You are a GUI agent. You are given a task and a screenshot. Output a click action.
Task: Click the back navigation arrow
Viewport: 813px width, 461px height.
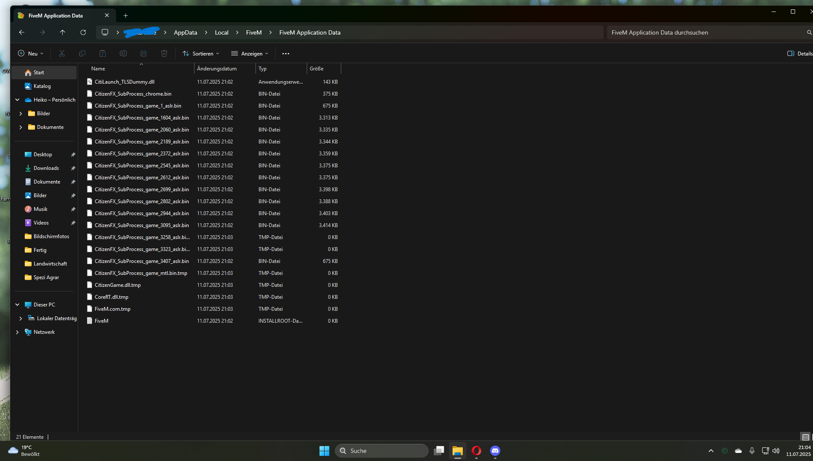[21, 32]
